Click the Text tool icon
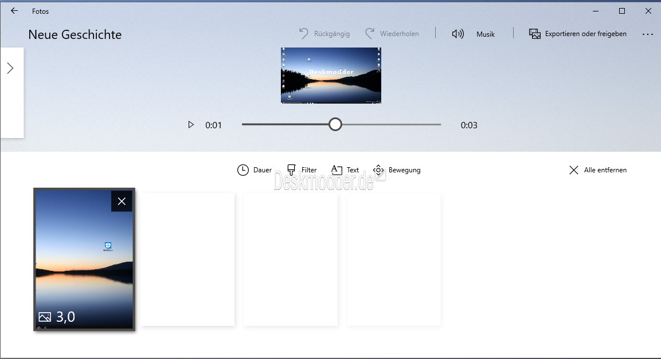Image resolution: width=661 pixels, height=359 pixels. point(337,169)
